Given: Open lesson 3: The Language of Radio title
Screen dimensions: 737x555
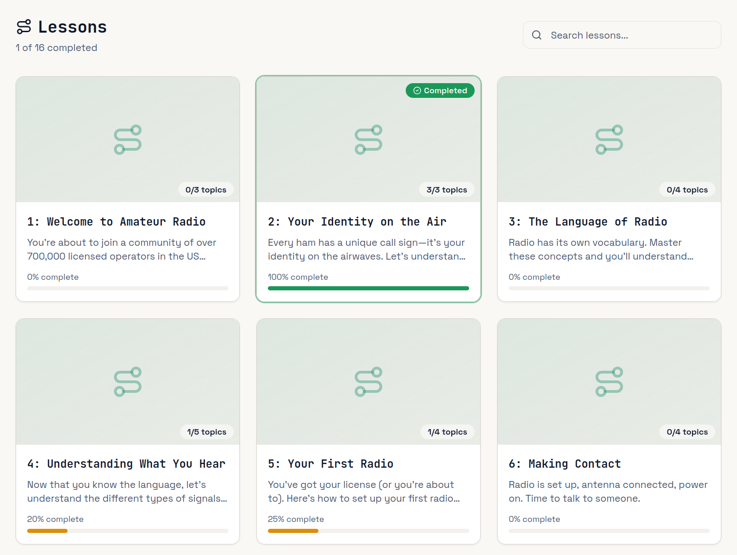Looking at the screenshot, I should [588, 222].
